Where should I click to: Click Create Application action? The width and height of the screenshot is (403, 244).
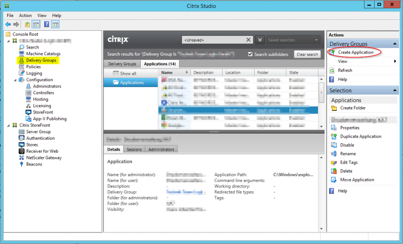coord(355,52)
